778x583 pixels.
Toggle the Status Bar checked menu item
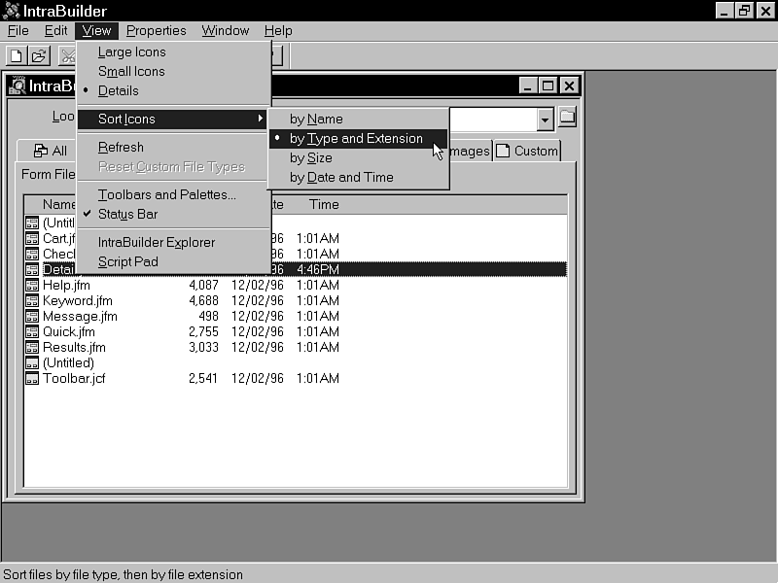coord(127,214)
